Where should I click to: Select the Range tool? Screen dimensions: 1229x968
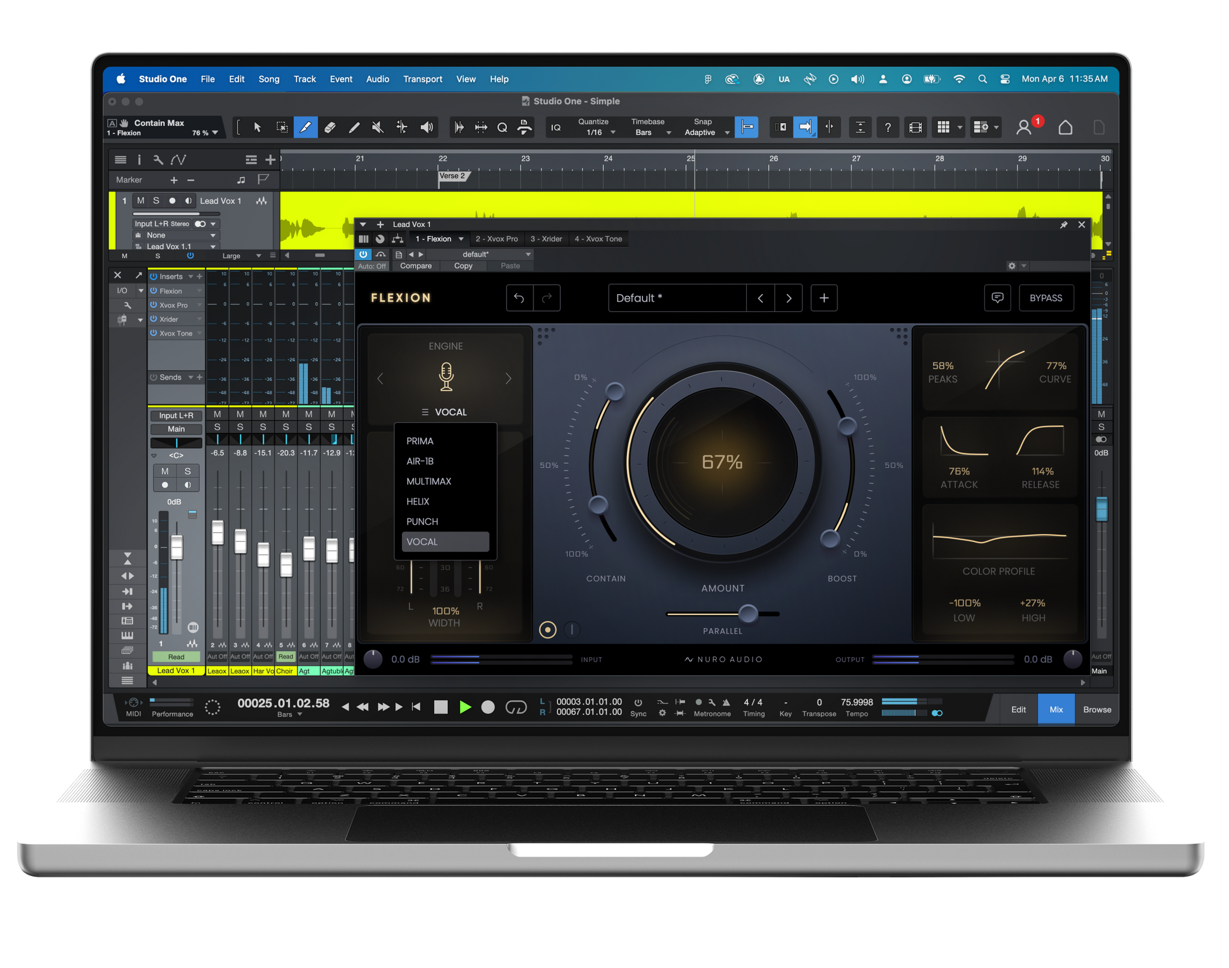[x=282, y=127]
